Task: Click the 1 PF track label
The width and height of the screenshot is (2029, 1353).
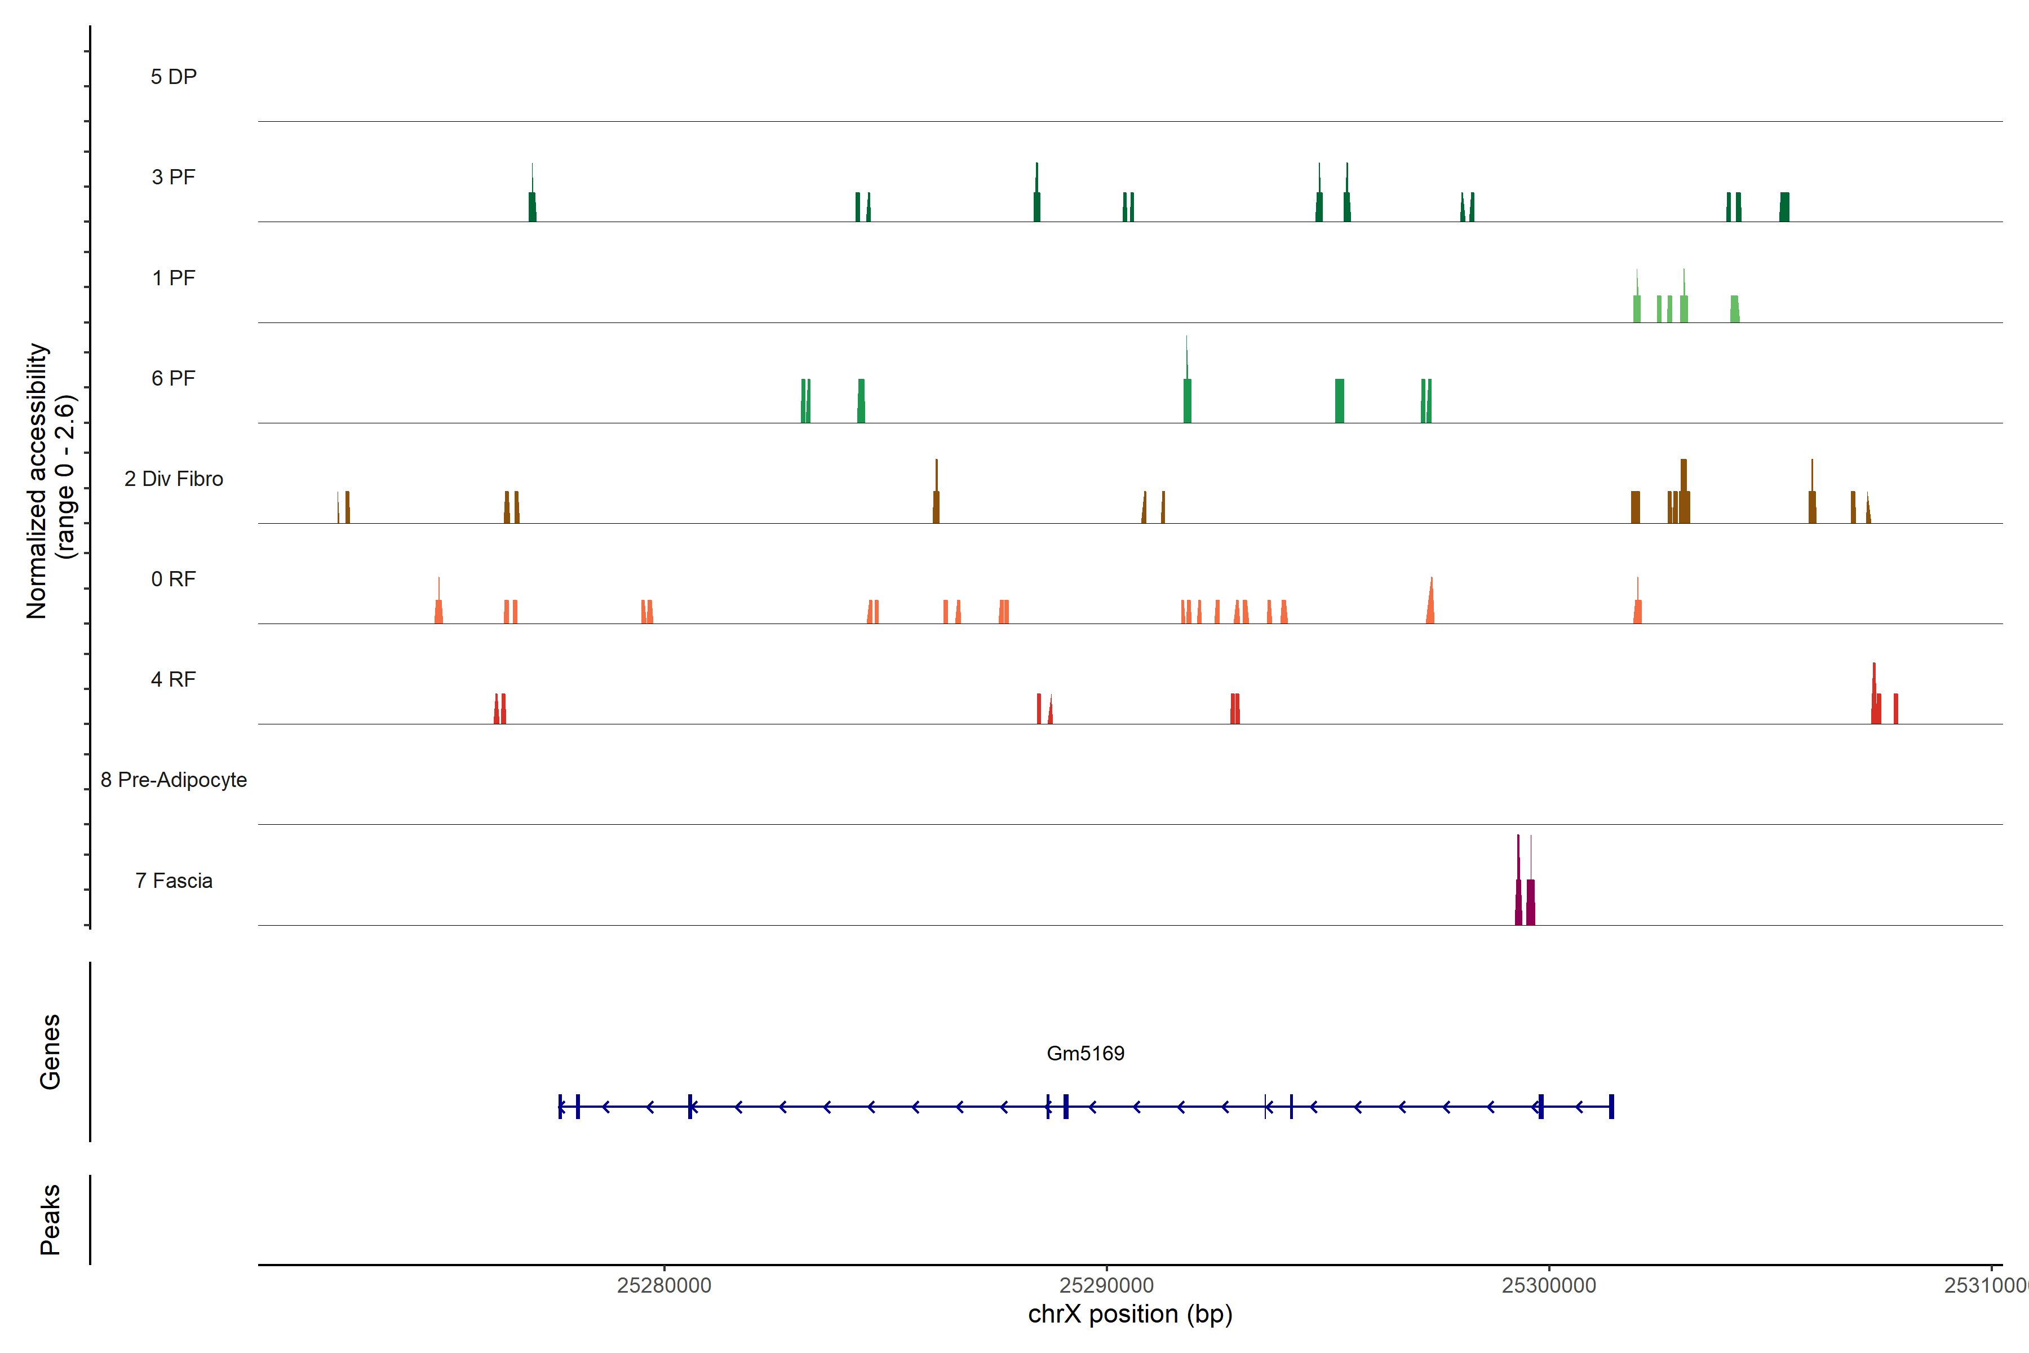Action: pos(174,278)
